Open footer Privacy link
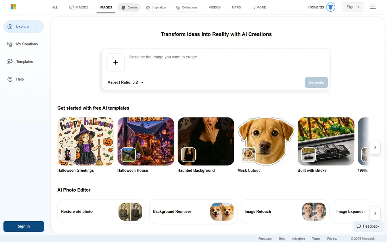The width and height of the screenshot is (387, 242). (x=332, y=238)
